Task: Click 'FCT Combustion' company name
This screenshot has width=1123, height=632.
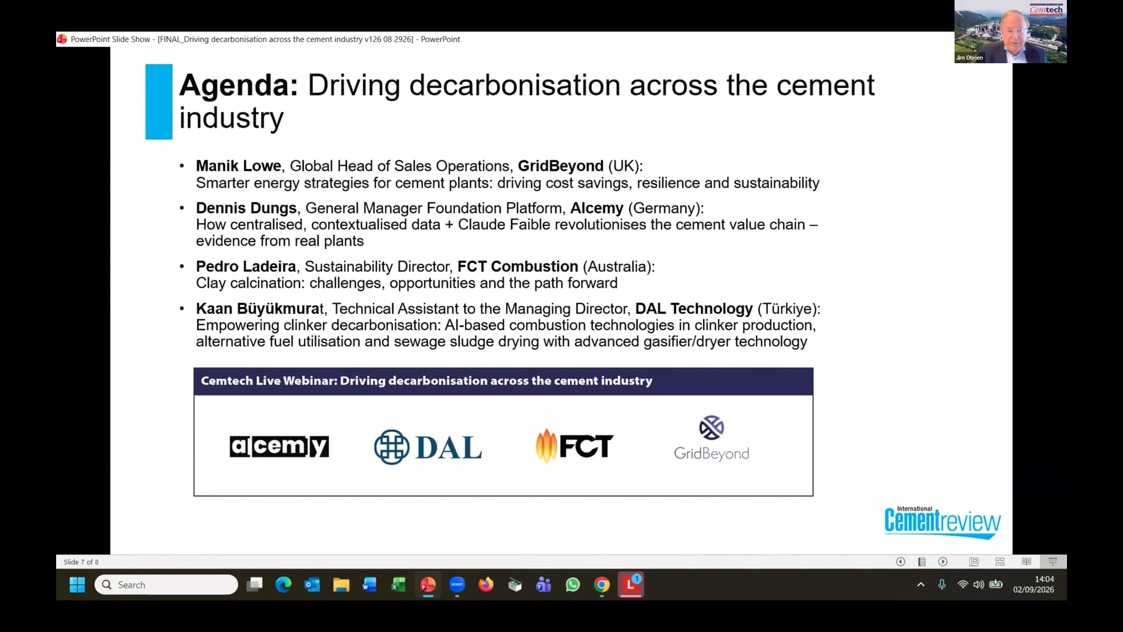Action: pyautogui.click(x=518, y=267)
